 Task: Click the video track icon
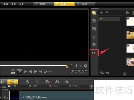6,97
